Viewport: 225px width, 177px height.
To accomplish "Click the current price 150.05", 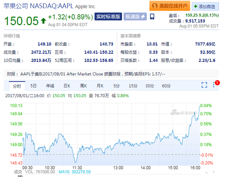I will click(21, 21).
